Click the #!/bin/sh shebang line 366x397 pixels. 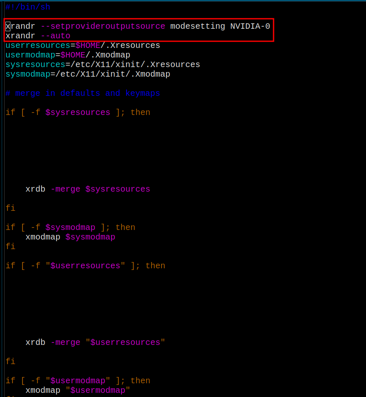(x=27, y=7)
